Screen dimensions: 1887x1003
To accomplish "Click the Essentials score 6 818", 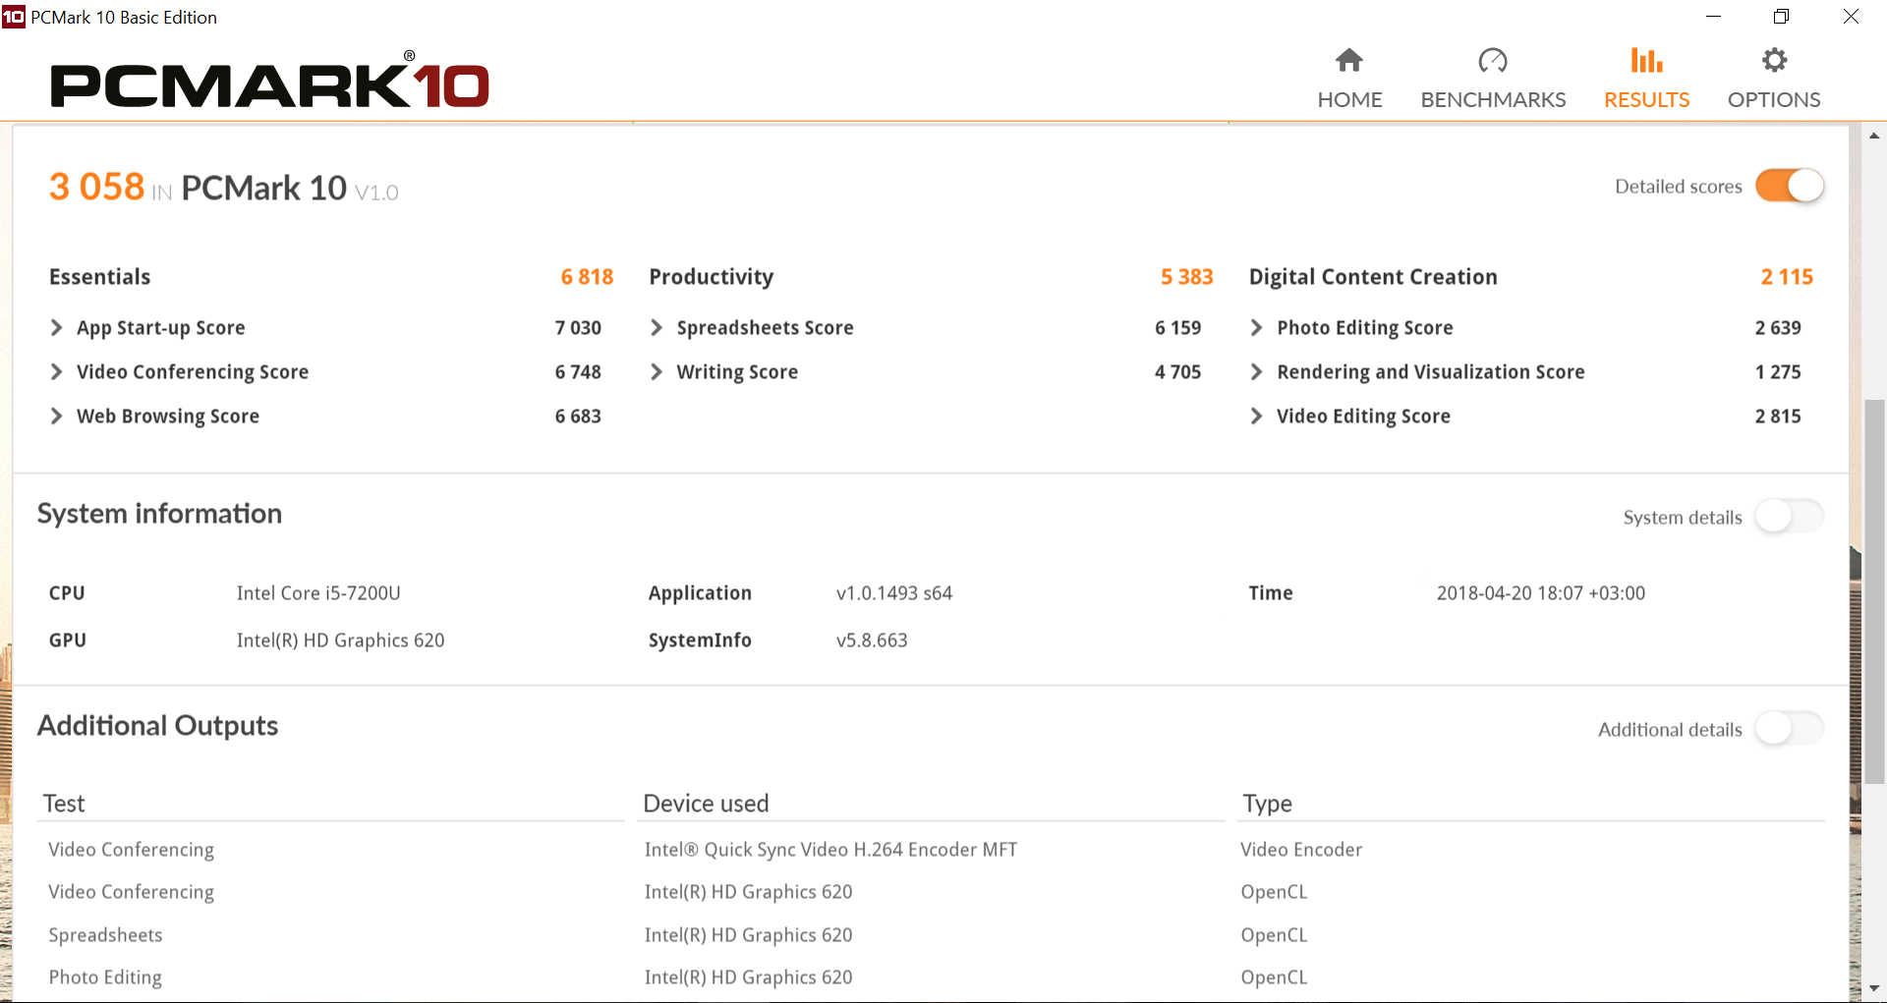I will coord(587,277).
